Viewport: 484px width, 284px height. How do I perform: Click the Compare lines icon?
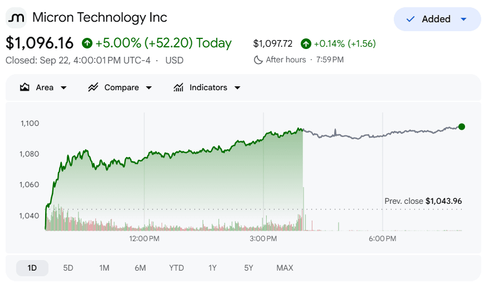(x=93, y=87)
